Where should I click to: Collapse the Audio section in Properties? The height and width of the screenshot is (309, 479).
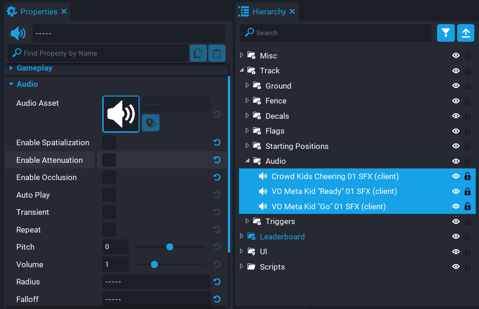[x=11, y=84]
